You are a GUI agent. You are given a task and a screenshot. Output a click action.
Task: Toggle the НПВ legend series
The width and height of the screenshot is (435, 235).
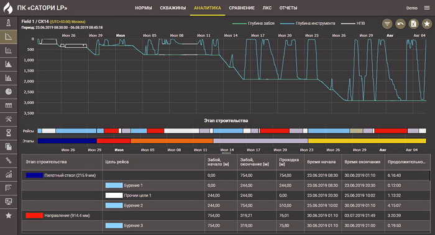point(353,24)
